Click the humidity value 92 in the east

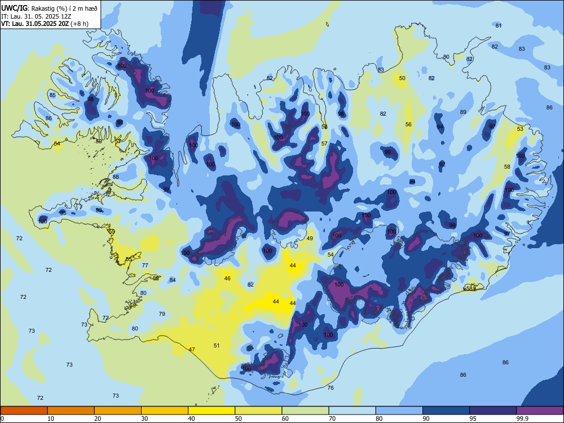tap(442, 164)
